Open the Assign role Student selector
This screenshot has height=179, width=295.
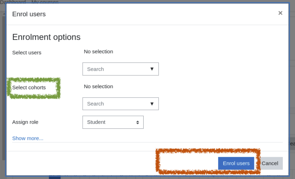(x=113, y=122)
